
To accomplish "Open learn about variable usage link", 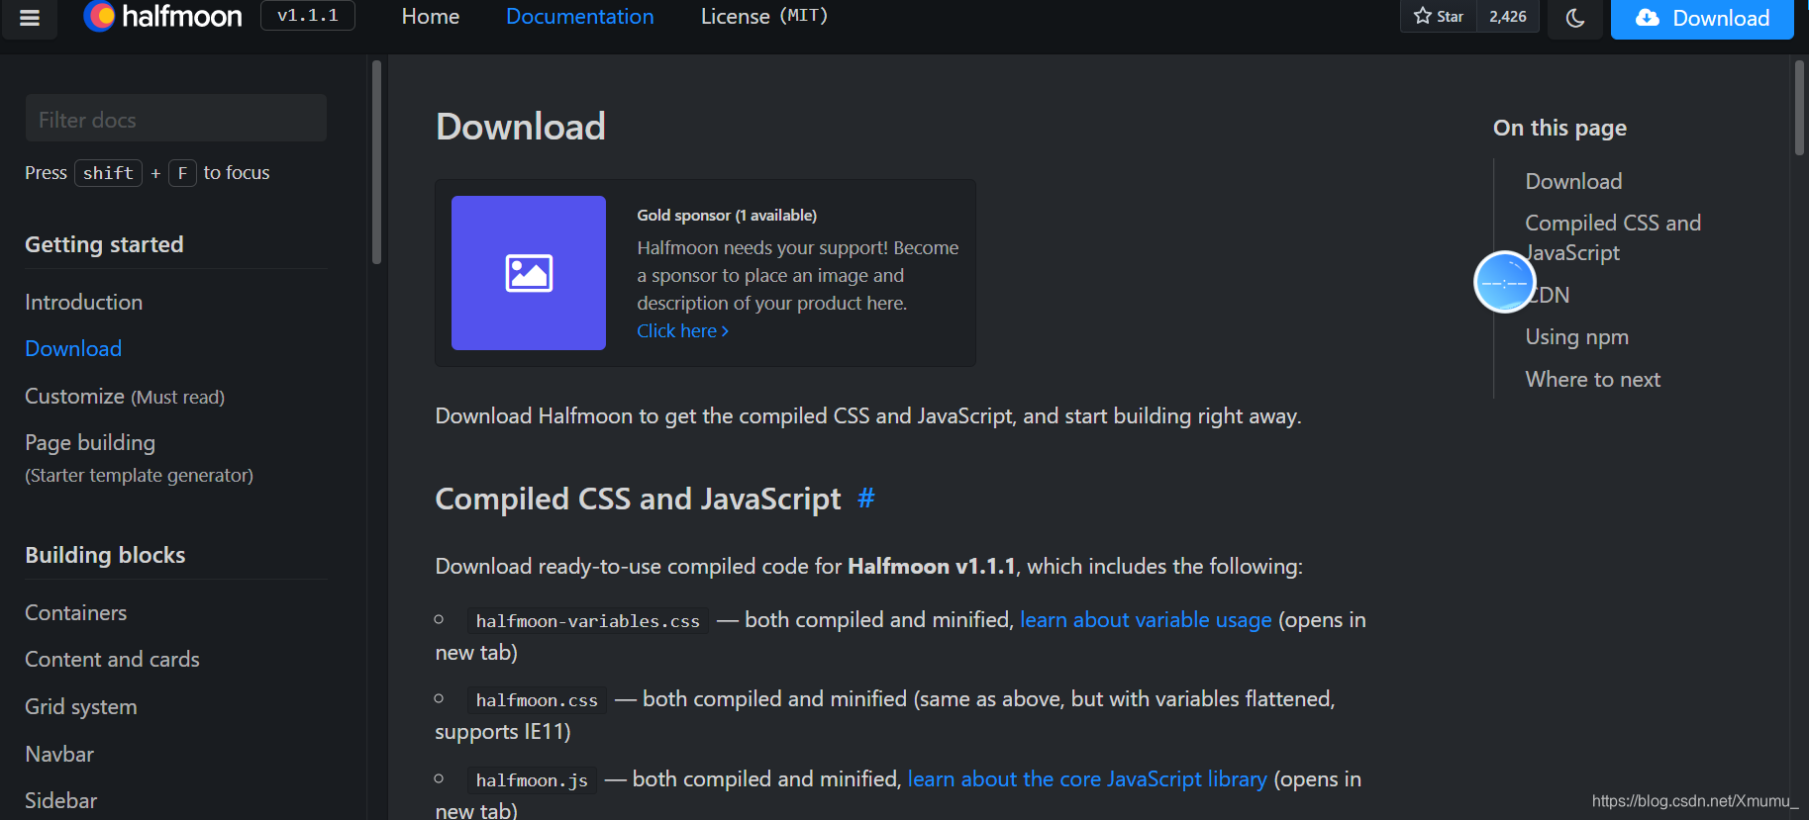I will 1146,619.
